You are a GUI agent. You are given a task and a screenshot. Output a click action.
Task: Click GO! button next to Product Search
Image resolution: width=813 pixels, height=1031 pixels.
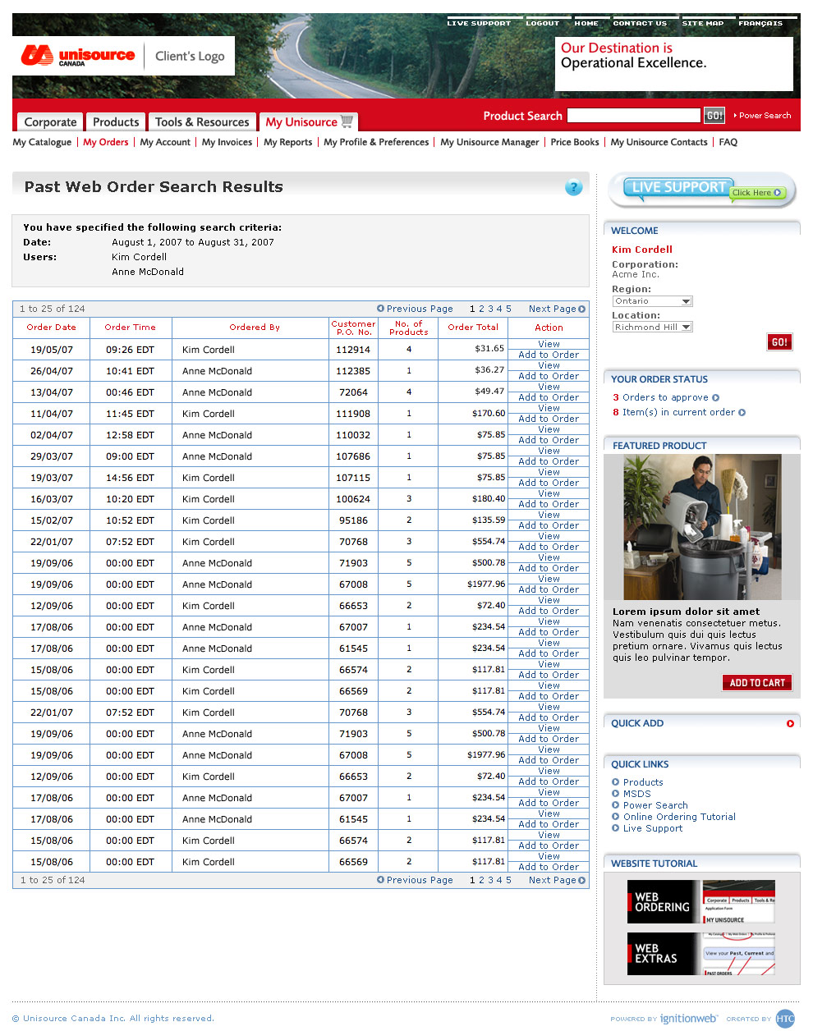click(714, 116)
